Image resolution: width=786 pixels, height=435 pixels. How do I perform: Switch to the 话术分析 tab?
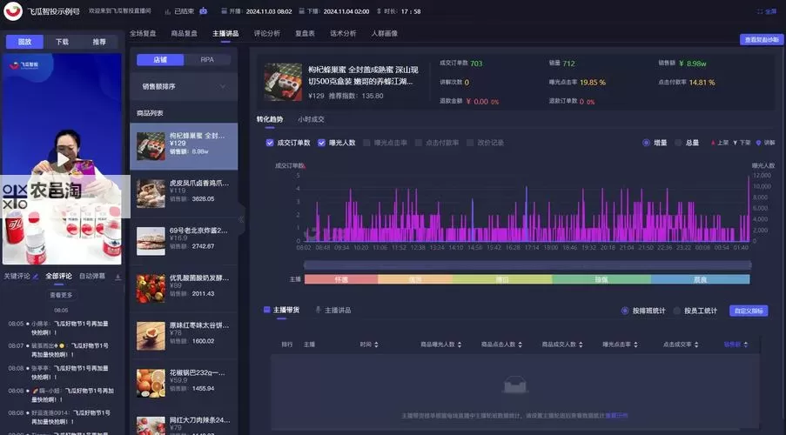point(343,34)
